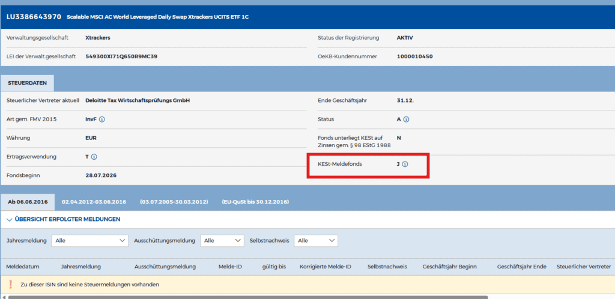Select the Steuerdaten tab
The width and height of the screenshot is (615, 299).
tap(28, 83)
